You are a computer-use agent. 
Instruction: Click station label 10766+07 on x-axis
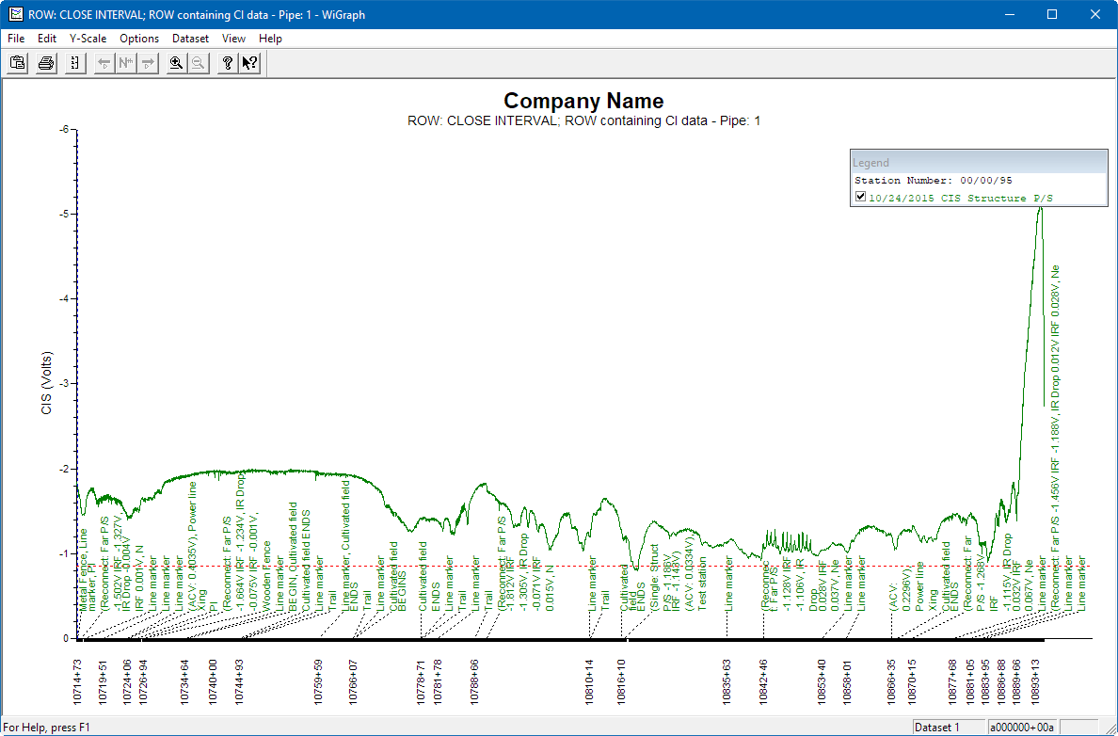(x=352, y=681)
